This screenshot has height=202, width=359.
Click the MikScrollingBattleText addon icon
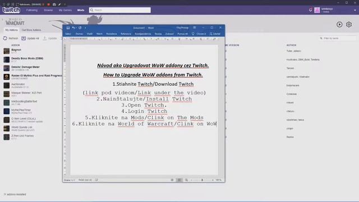coord(6,103)
